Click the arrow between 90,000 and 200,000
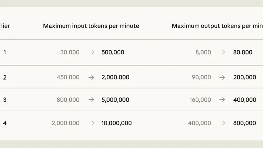 click(222, 77)
